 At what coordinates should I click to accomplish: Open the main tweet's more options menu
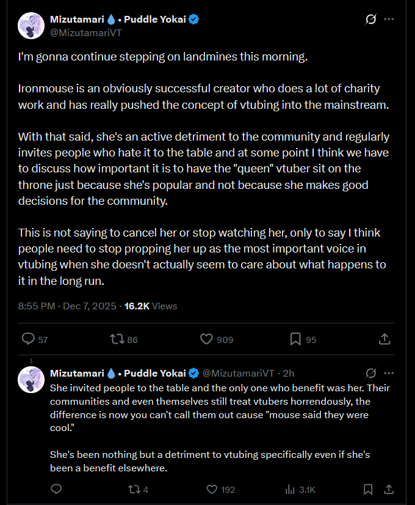(388, 20)
